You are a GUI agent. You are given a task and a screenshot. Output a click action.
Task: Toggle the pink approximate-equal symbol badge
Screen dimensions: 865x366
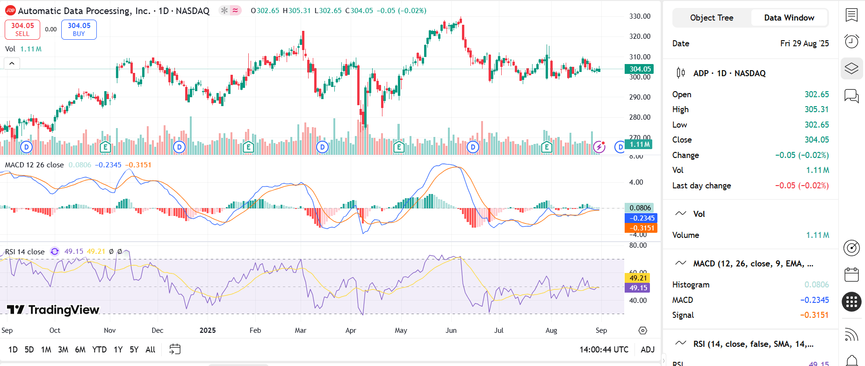click(235, 10)
